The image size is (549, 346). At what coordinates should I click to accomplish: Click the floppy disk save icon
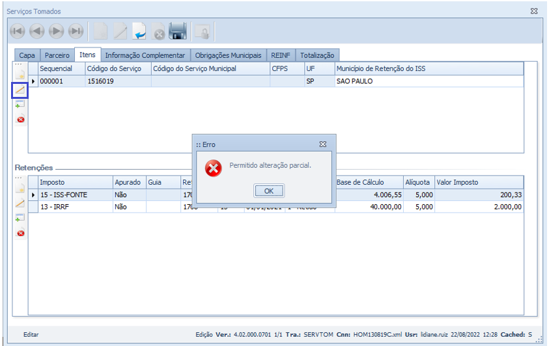coord(178,31)
